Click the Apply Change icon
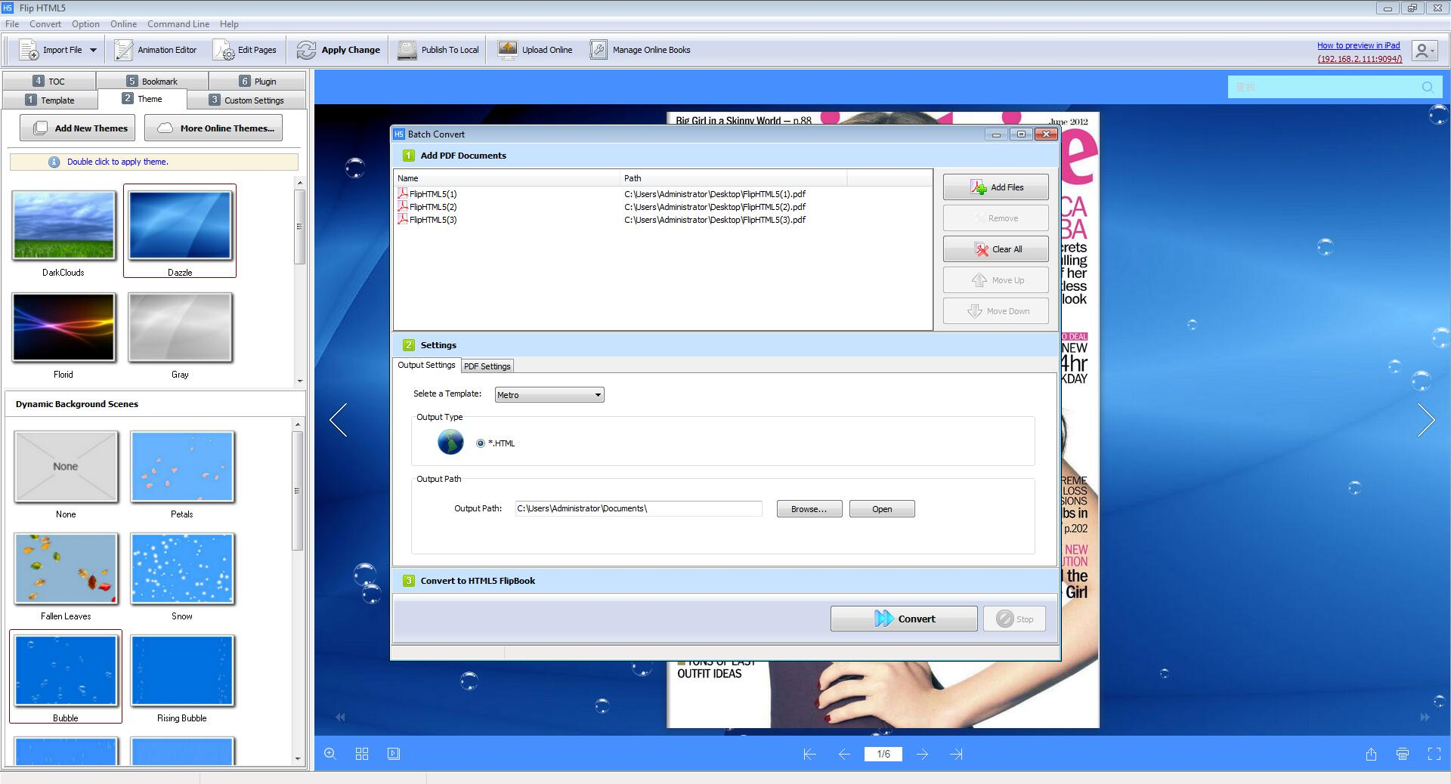Viewport: 1451px width, 784px height. 306,49
